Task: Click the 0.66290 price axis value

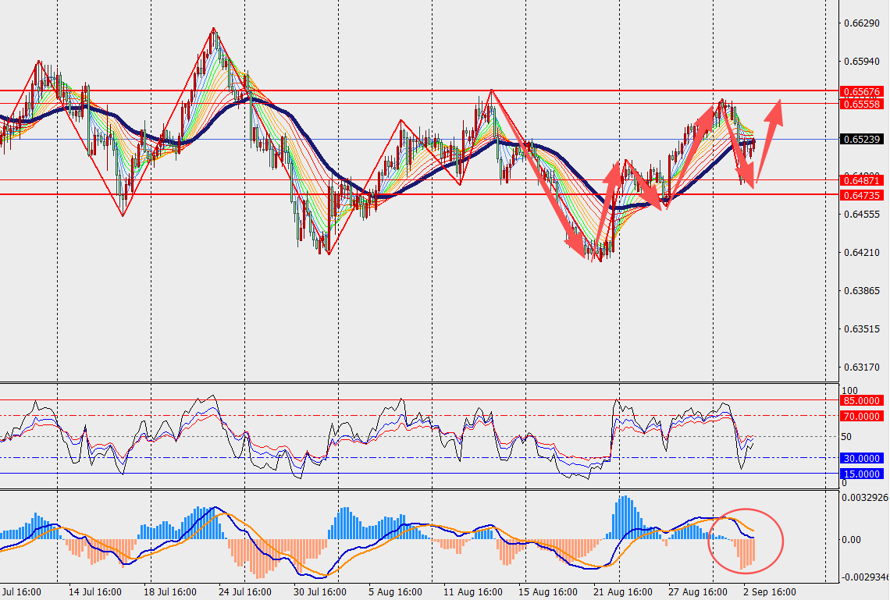Action: click(862, 23)
